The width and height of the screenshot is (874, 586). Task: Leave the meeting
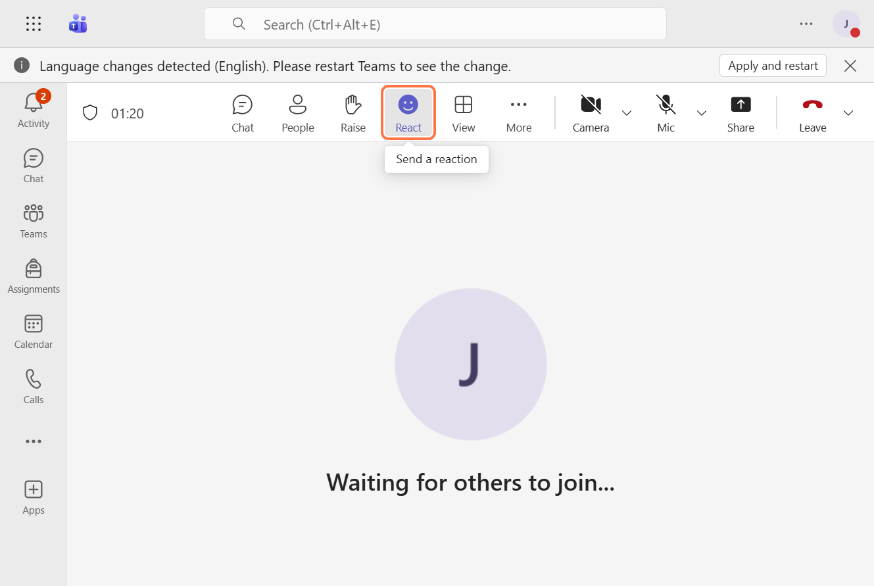[812, 113]
